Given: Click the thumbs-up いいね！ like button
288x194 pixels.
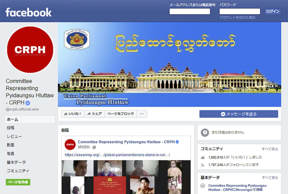Looking at the screenshot, I should point(73,114).
